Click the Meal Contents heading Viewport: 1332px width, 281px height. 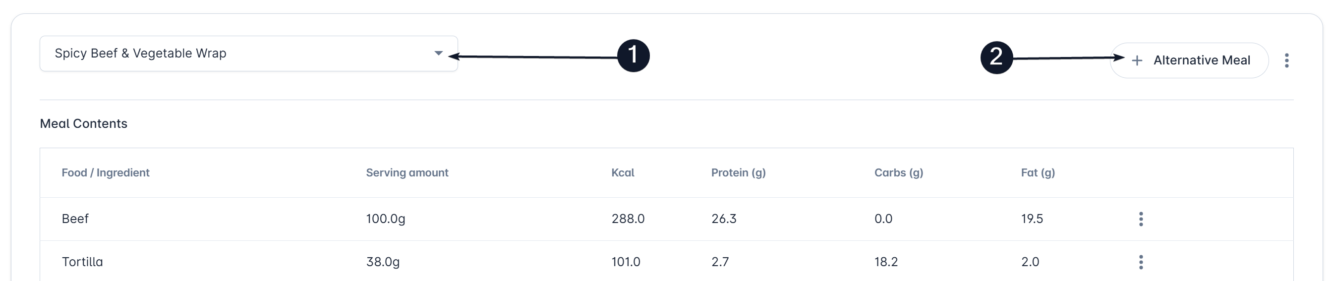point(84,123)
